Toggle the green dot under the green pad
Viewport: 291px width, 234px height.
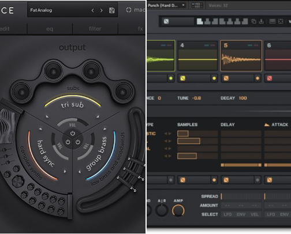pyautogui.click(x=171, y=78)
